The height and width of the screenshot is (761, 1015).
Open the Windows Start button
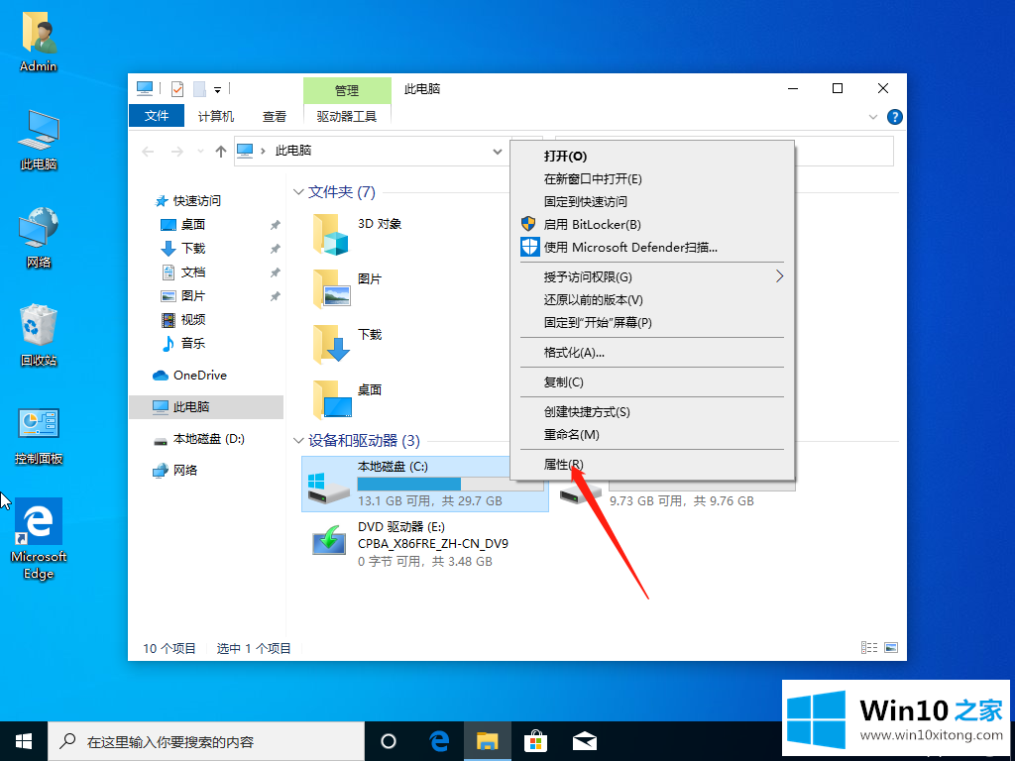(x=24, y=741)
